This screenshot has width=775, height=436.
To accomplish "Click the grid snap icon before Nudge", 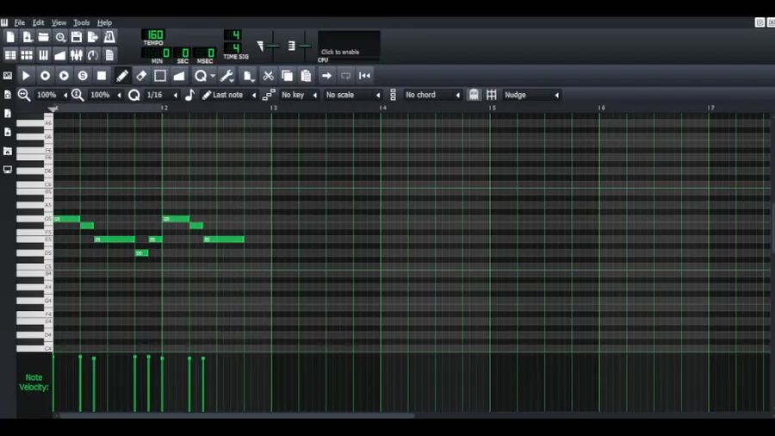I will (492, 95).
